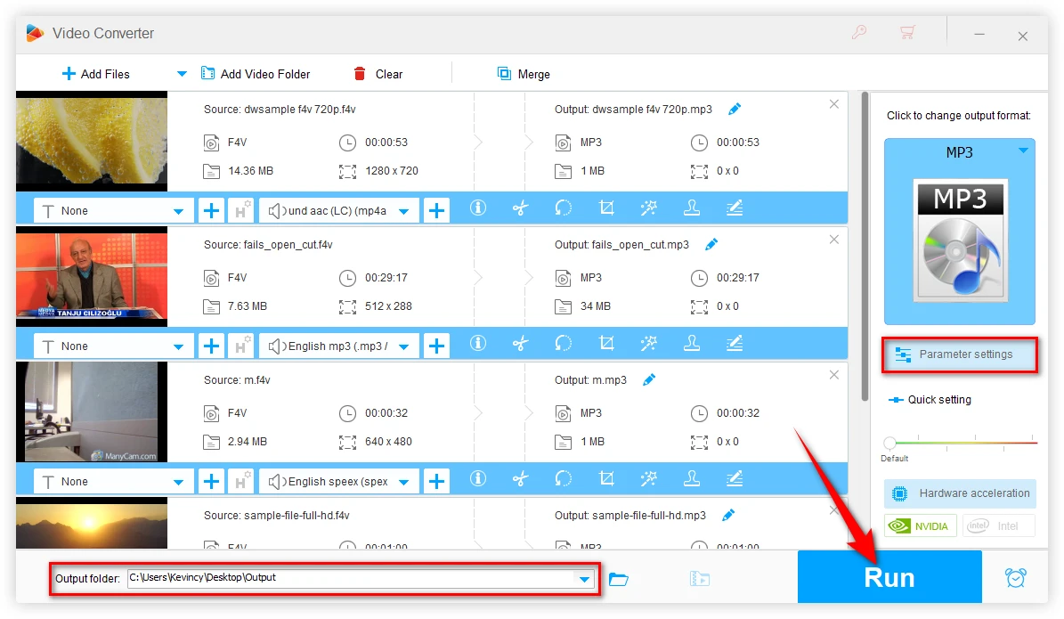
Task: Open Parameter settings
Action: (x=960, y=354)
